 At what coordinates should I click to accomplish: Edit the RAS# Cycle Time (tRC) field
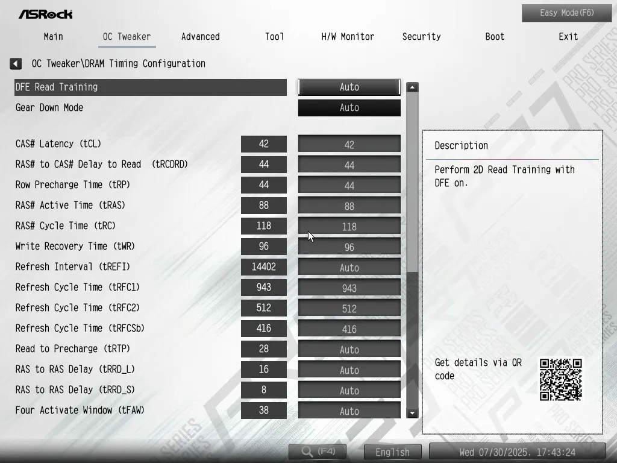349,226
